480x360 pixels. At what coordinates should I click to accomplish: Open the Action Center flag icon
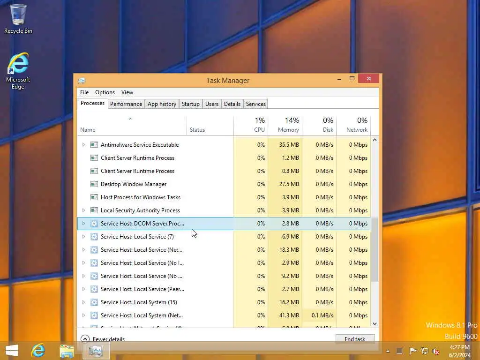tap(413, 351)
